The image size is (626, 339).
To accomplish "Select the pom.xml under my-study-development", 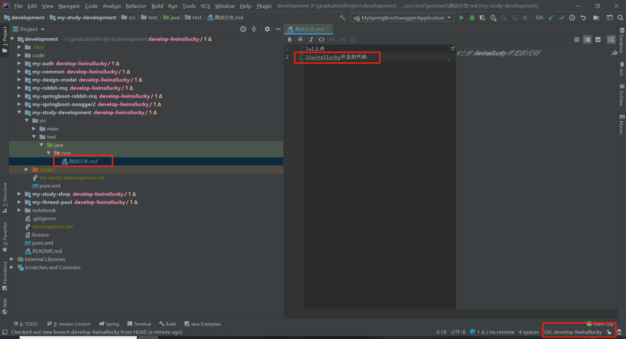I will 50,186.
